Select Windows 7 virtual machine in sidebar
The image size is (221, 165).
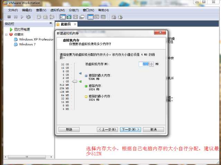pos(27,44)
